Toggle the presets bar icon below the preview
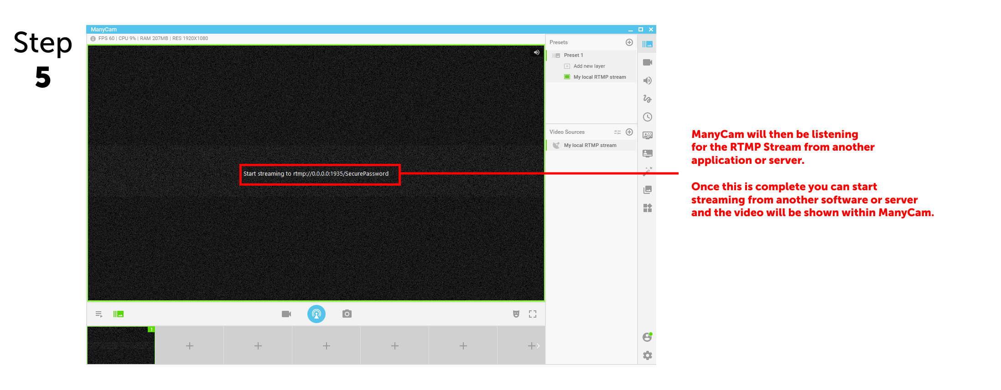Viewport: 1001px width, 390px height. (119, 314)
